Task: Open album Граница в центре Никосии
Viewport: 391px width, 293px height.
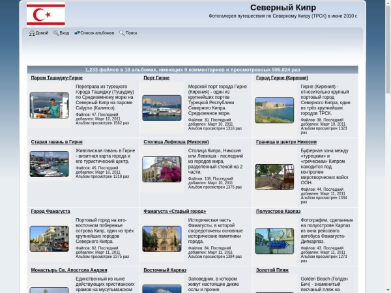Action: tap(286, 142)
